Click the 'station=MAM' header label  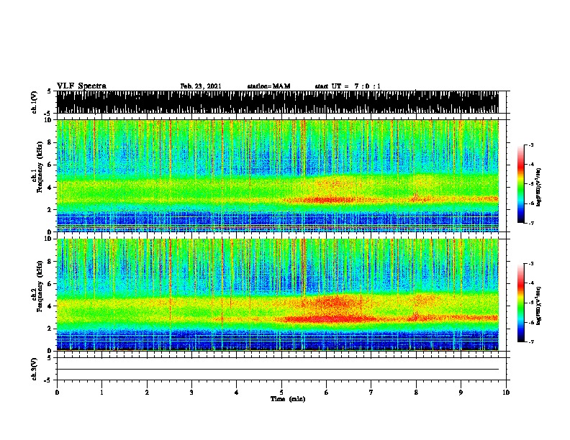[x=269, y=86]
